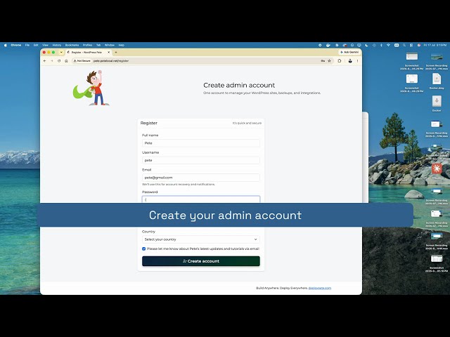Click the Do Not Disturb moon icon
Screen dimensions: 450x337
[367, 45]
